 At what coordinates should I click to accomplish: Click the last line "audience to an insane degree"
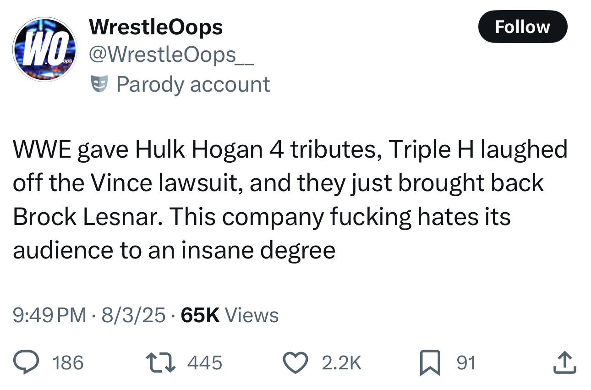[x=174, y=250]
